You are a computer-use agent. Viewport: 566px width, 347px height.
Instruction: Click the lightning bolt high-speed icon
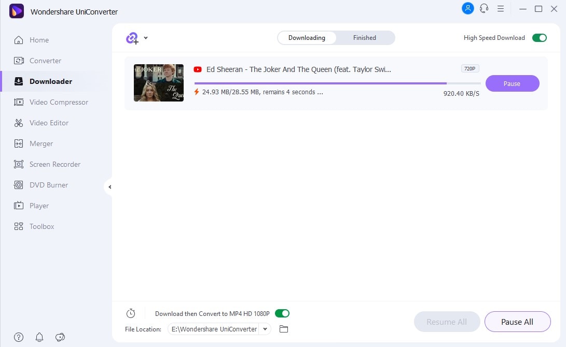pyautogui.click(x=197, y=92)
